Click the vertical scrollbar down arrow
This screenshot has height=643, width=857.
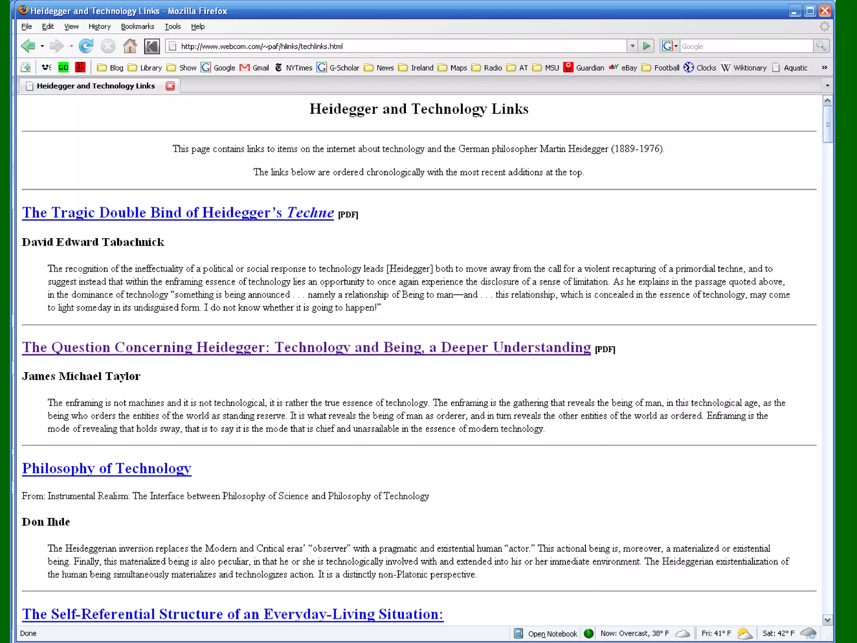pos(827,620)
